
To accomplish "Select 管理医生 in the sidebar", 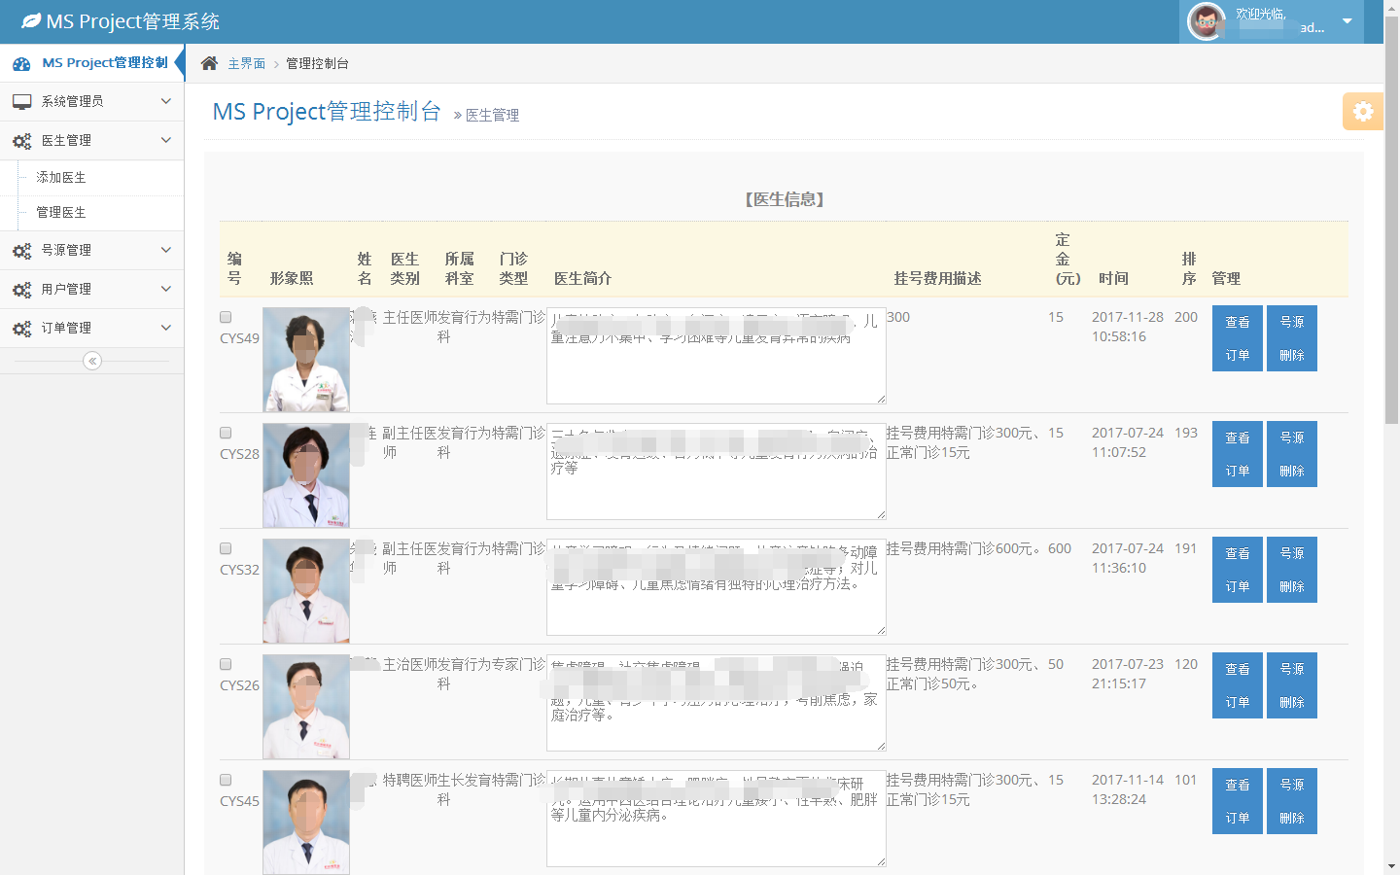I will [x=61, y=213].
